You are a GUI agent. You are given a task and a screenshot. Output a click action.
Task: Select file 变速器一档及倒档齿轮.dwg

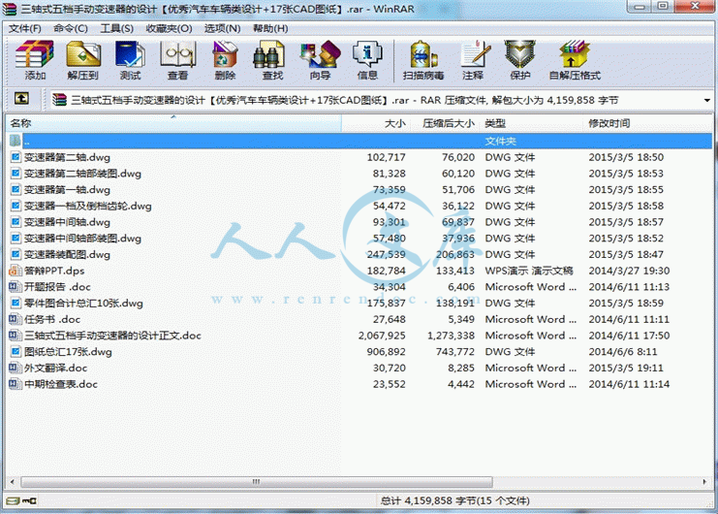coord(88,207)
